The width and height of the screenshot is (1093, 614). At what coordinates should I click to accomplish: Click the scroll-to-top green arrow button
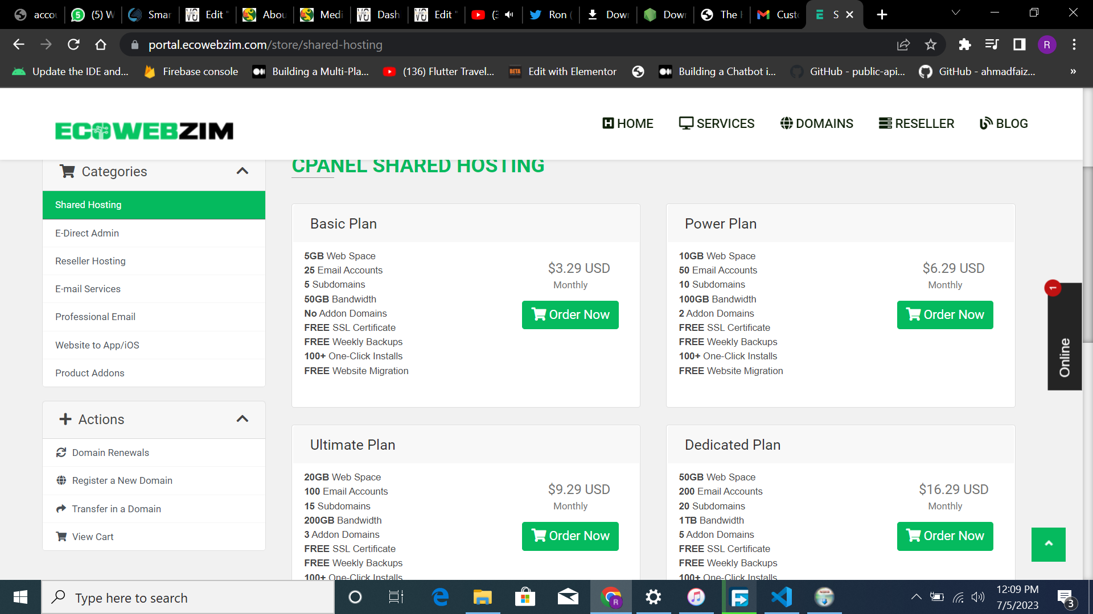pos(1048,544)
